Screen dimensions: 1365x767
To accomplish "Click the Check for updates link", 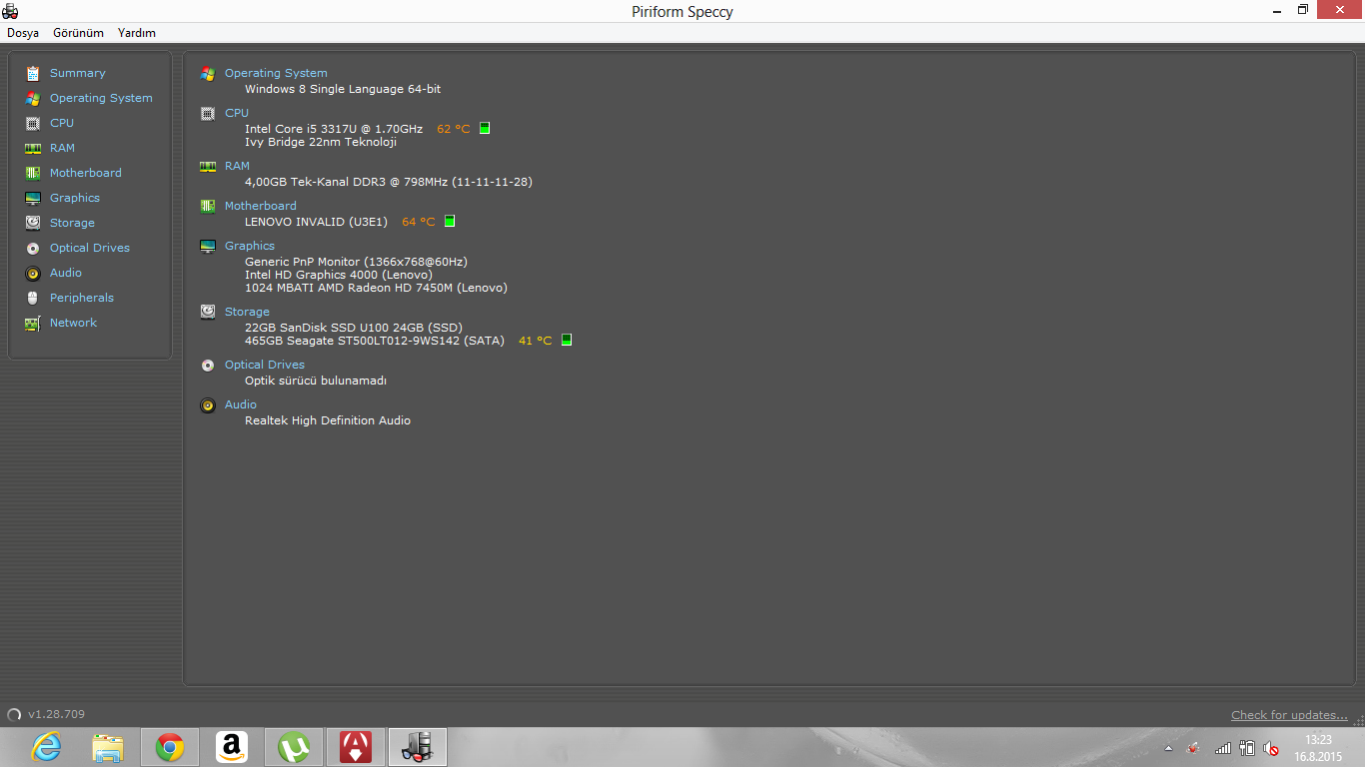I will (x=1289, y=715).
